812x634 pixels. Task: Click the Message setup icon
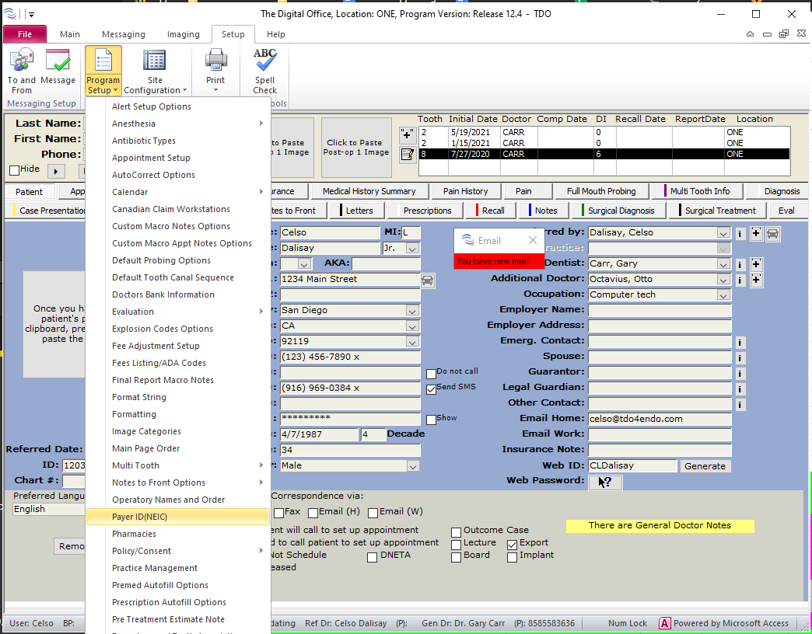click(58, 66)
